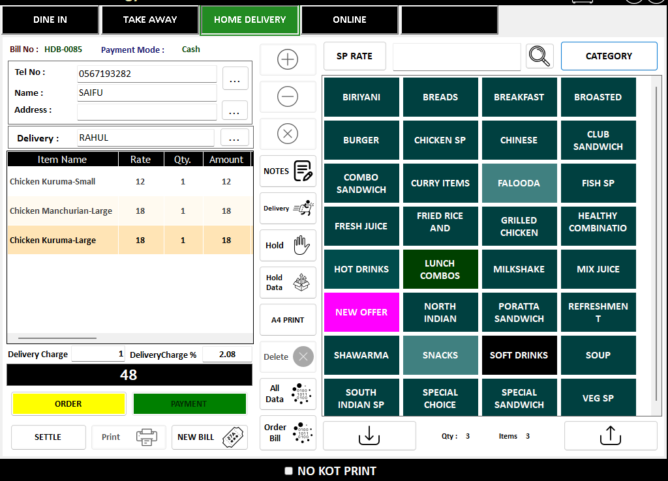Open the MILKSHAKE category
Screen dimensions: 668x481
click(519, 269)
